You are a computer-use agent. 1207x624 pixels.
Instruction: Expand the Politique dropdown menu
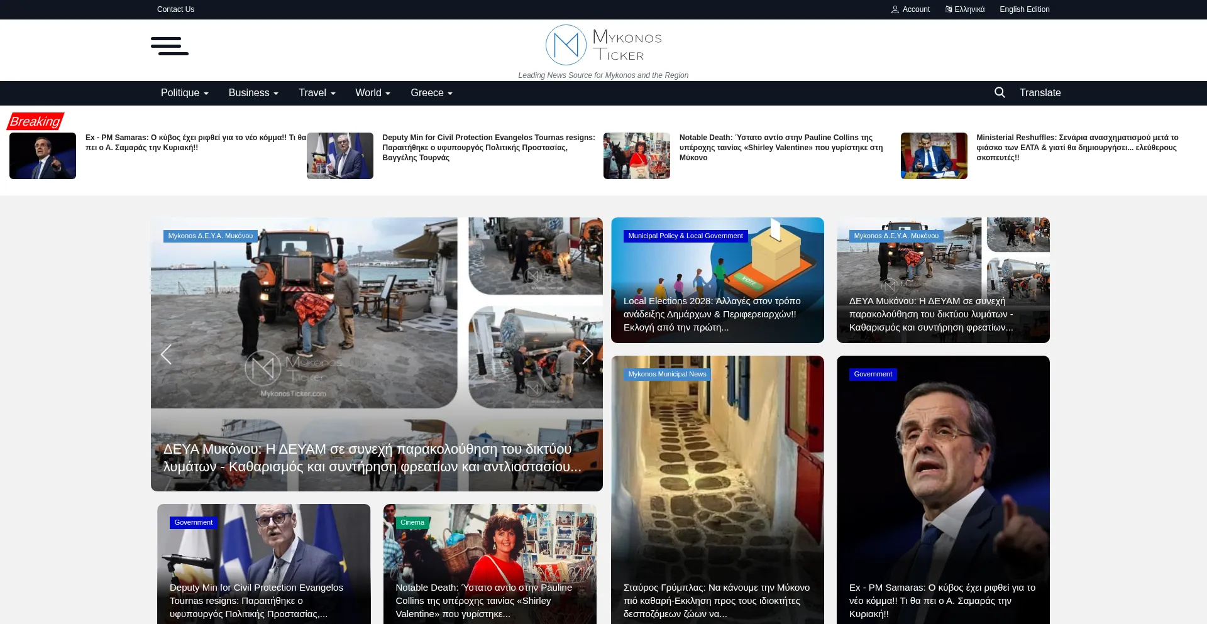184,92
